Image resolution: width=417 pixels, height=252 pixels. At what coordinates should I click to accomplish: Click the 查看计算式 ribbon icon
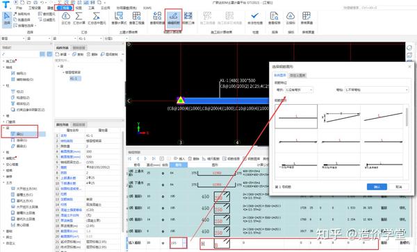[x=119, y=18]
